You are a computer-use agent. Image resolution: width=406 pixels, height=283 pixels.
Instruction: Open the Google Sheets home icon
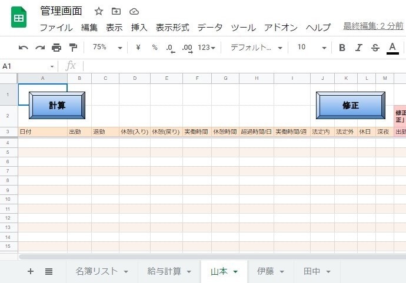coord(19,17)
